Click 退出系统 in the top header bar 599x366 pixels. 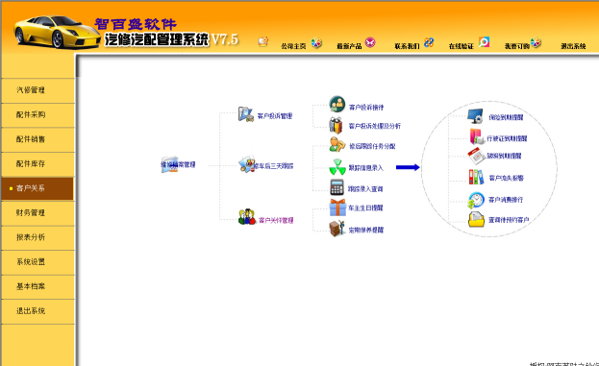pos(573,46)
